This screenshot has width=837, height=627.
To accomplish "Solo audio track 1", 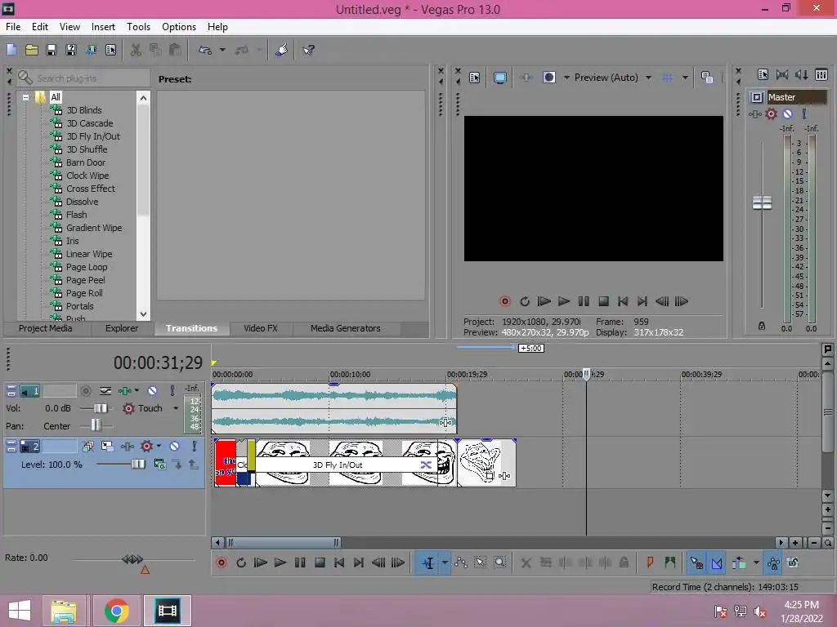I will point(172,391).
